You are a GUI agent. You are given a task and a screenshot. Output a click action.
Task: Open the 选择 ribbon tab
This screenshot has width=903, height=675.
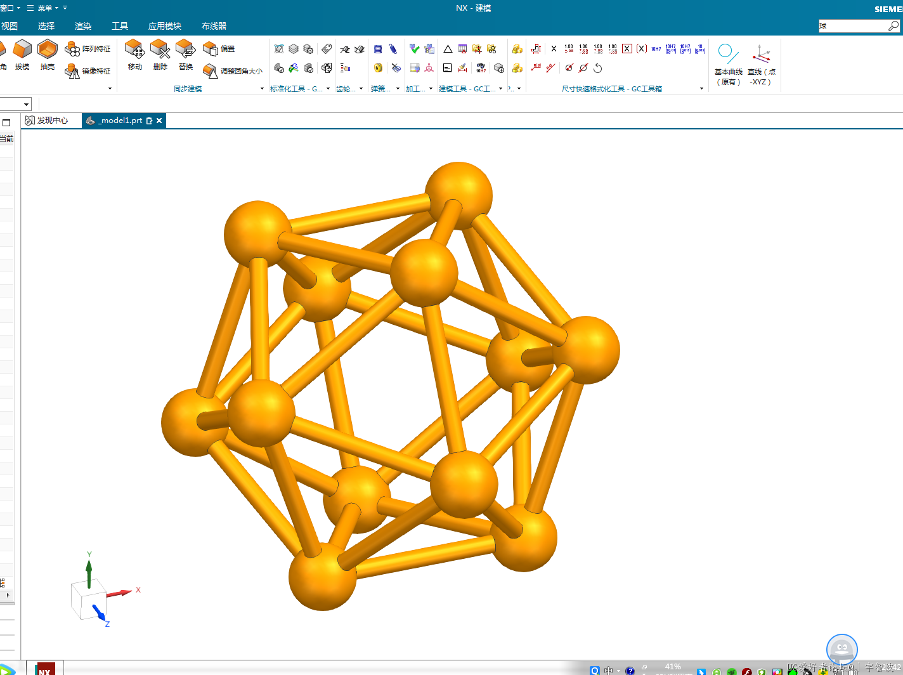[46, 26]
